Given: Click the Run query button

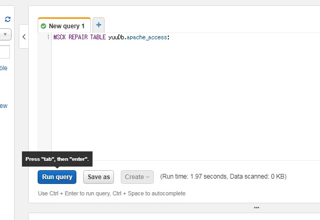Looking at the screenshot, I should click(57, 177).
